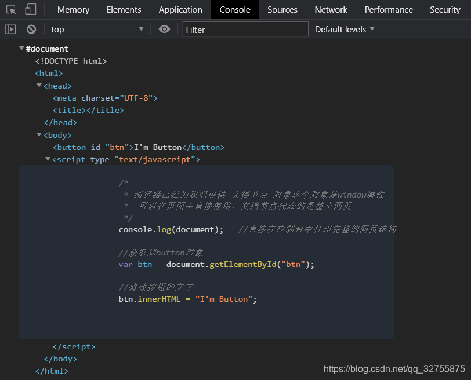Switch to the Application tab
The width and height of the screenshot is (471, 380).
click(180, 10)
